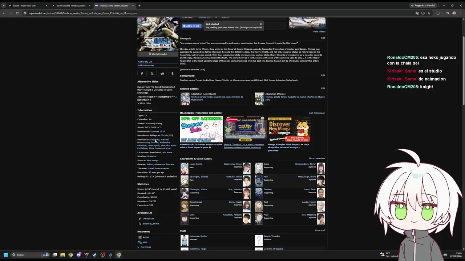The image size is (465, 261).
Task: Click the blue Add to My List button
Action: [191, 26]
